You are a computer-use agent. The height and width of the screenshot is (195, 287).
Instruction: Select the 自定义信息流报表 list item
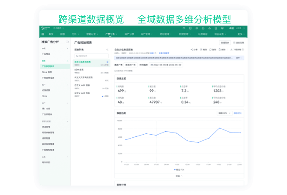(x=92, y=63)
